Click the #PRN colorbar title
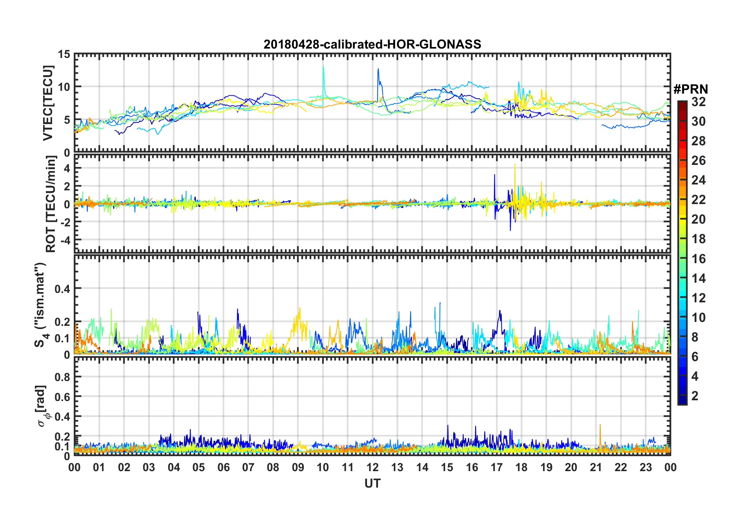This screenshot has height=506, width=745. tap(691, 89)
